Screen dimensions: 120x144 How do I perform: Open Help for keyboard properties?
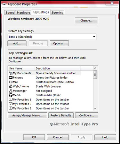coord(105,137)
